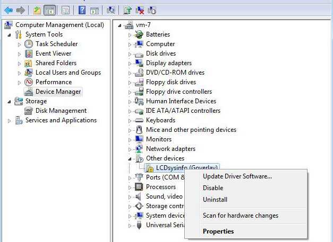Expand the Network adapters node
Image resolution: width=333 pixels, height=242 pixels.
tap(130, 149)
